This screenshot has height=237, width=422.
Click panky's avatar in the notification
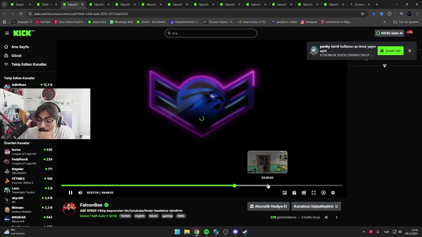[x=314, y=50]
